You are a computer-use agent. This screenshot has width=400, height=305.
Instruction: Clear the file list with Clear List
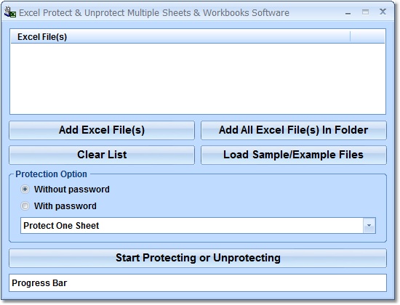(x=102, y=155)
